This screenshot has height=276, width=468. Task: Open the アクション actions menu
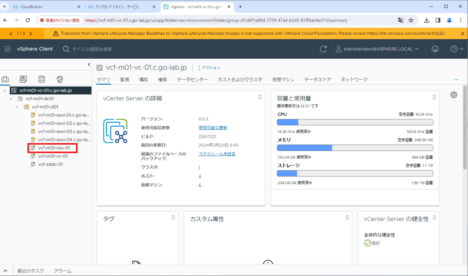tap(209, 68)
